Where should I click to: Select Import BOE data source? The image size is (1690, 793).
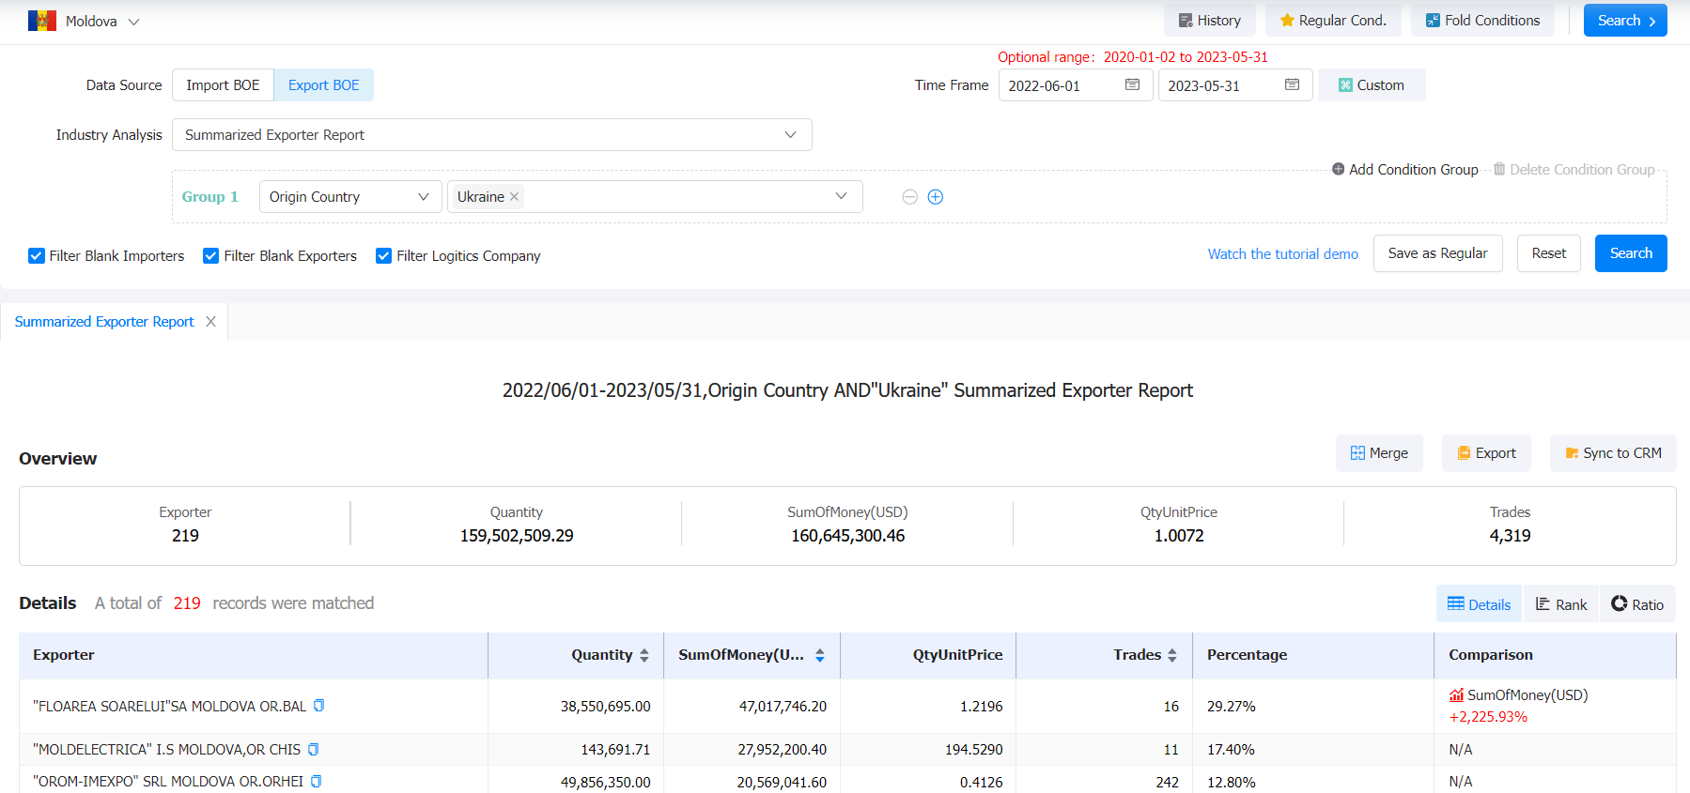pos(223,85)
